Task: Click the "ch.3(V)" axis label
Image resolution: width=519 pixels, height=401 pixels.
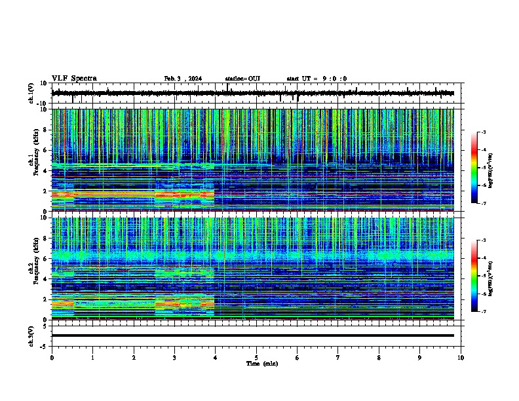Action: tap(31, 336)
